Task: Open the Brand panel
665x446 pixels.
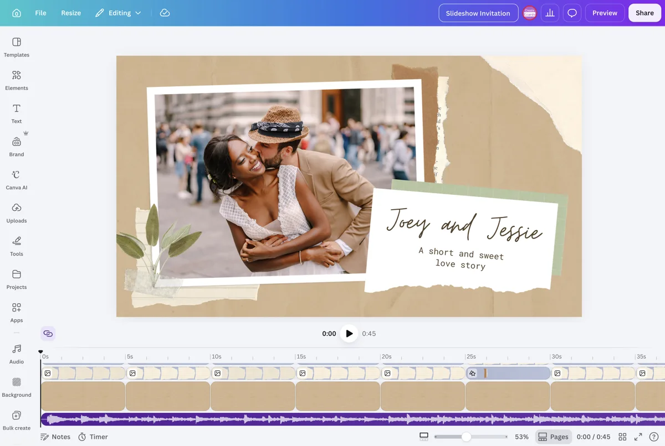Action: [x=17, y=147]
